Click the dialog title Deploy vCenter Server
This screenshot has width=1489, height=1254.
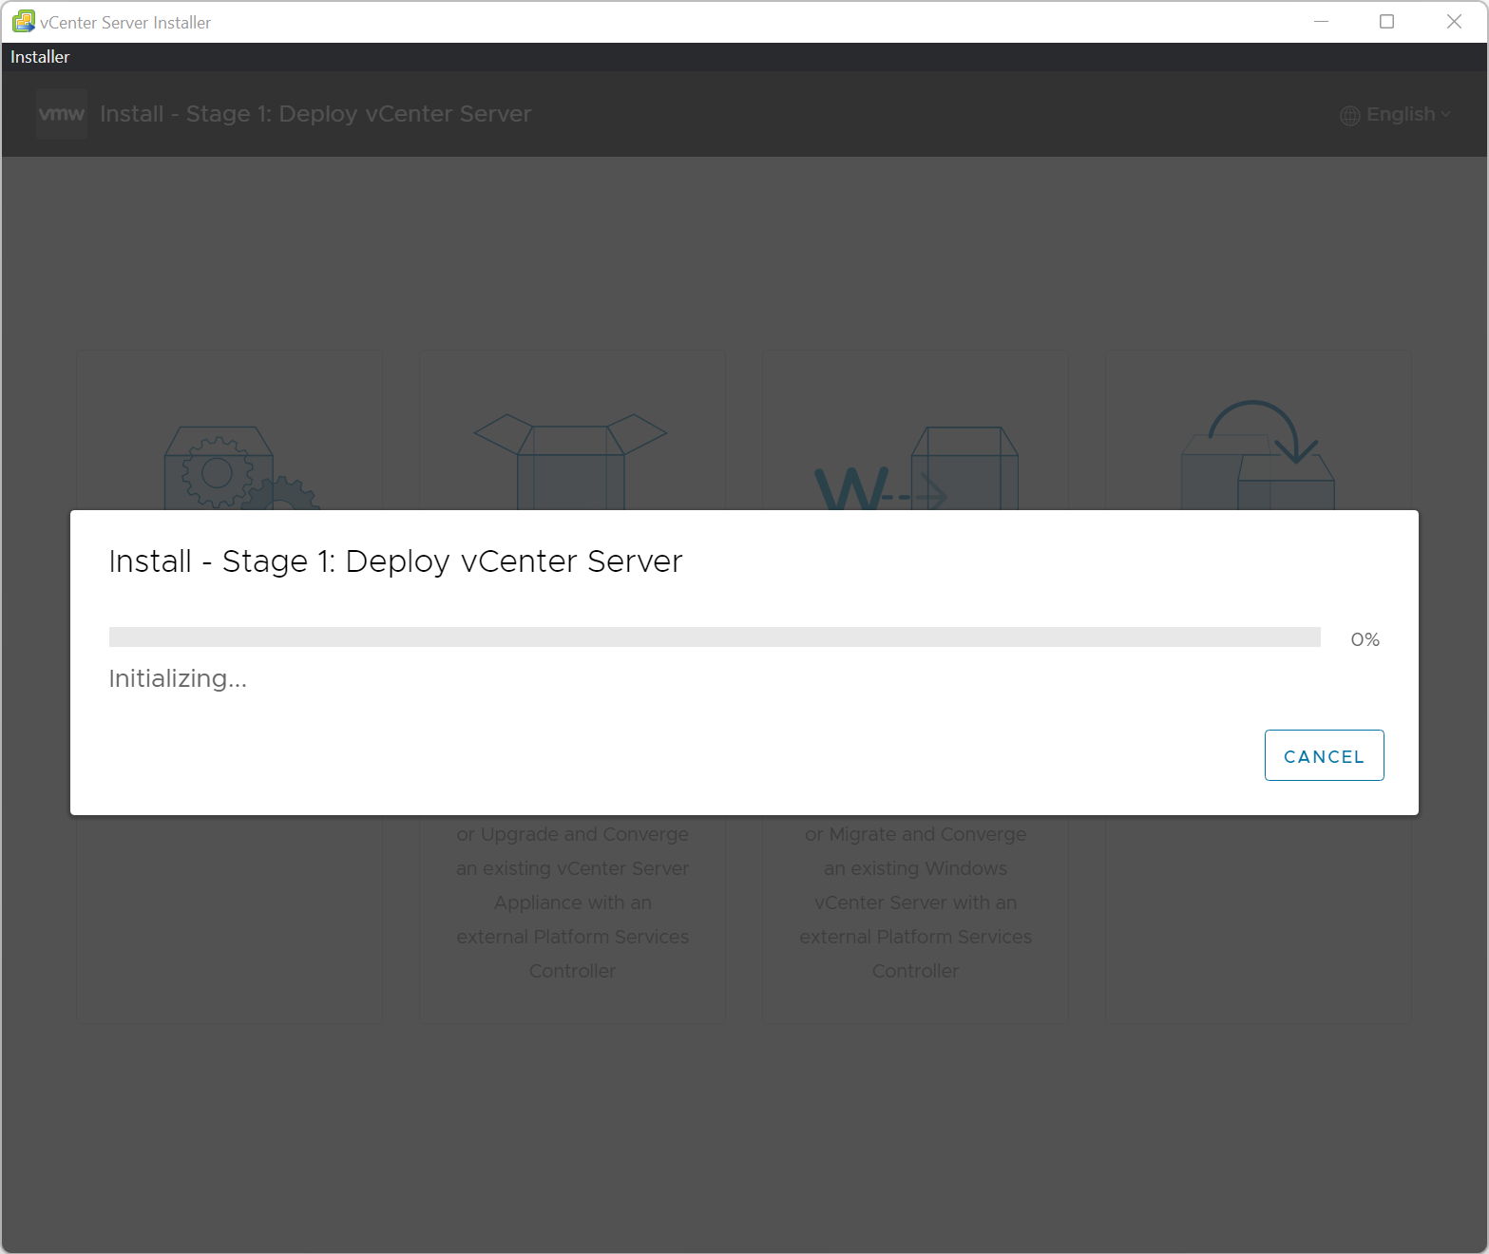pyautogui.click(x=394, y=560)
